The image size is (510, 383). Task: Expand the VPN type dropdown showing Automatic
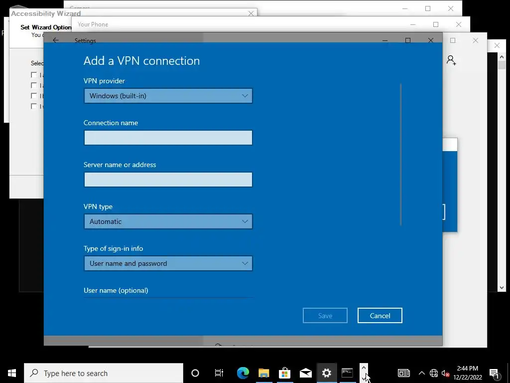pos(168,221)
